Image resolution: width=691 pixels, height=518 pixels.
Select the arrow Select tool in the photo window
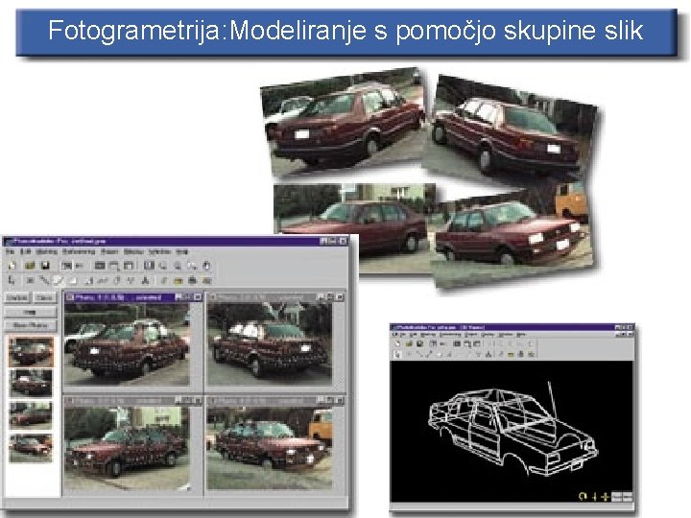(12, 280)
